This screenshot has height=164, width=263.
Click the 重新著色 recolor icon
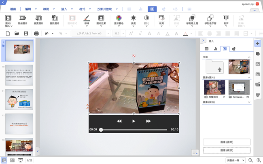tap(119, 18)
